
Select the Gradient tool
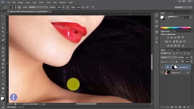[3, 60]
